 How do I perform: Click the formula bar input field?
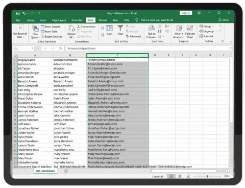(147, 48)
